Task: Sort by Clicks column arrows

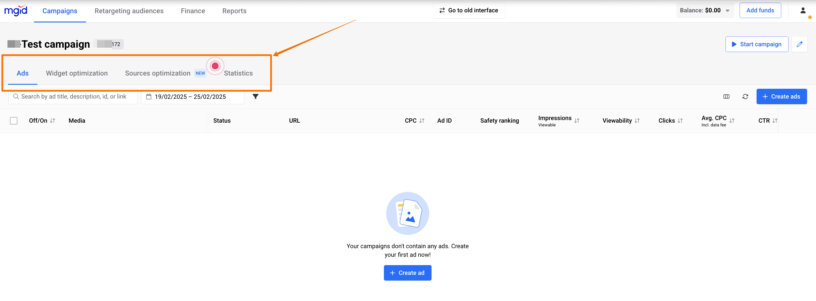Action: [x=680, y=121]
